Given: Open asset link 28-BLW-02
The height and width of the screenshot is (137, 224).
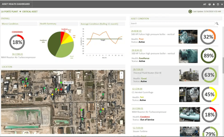Looking at the screenshot, I should click(x=137, y=50).
